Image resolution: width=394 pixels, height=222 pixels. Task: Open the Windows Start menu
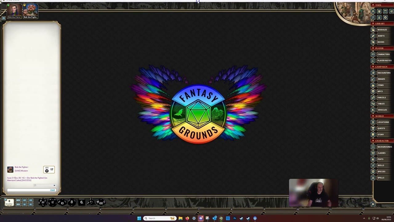[x=139, y=218]
